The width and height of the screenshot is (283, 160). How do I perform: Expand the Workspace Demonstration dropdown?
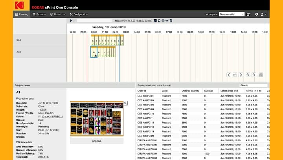tap(232, 14)
